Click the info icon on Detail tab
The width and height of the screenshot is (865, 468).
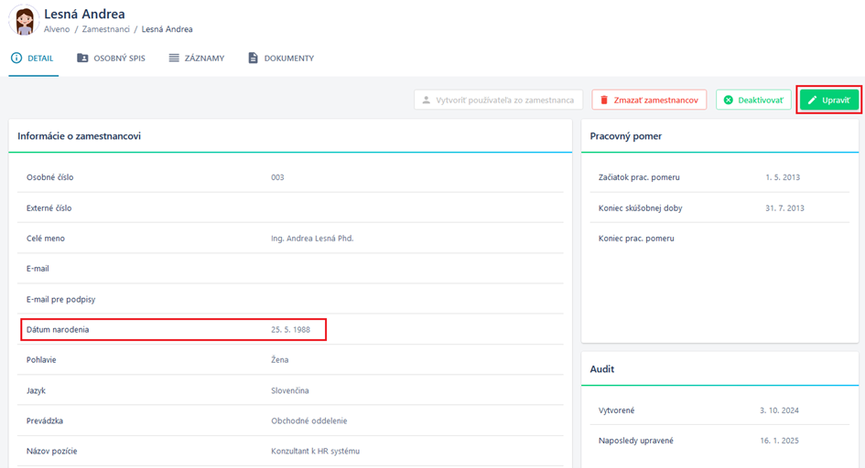tap(16, 58)
